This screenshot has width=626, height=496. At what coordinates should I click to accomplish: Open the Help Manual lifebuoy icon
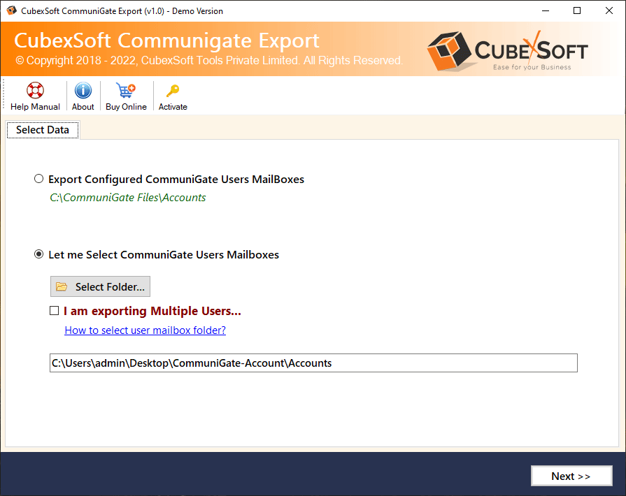coord(35,91)
